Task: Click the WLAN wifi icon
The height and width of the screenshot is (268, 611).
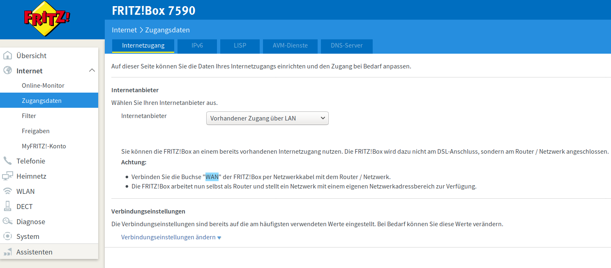Action: coord(7,191)
